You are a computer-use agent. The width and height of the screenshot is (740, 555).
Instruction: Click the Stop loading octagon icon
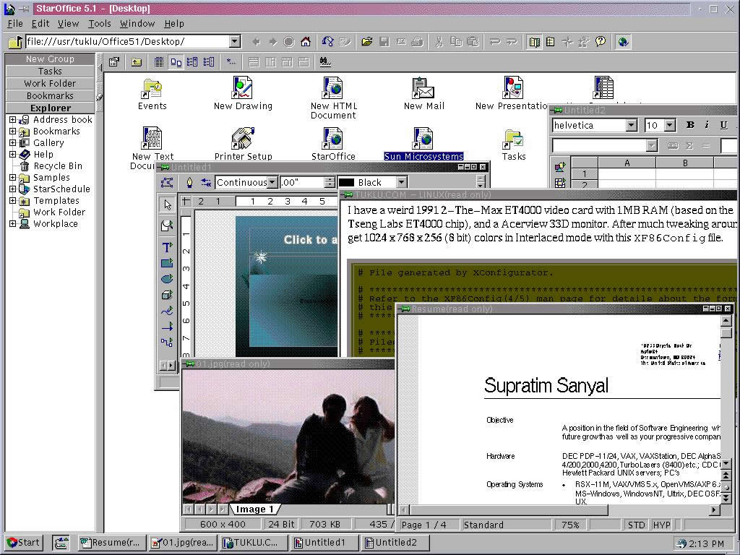(x=289, y=42)
